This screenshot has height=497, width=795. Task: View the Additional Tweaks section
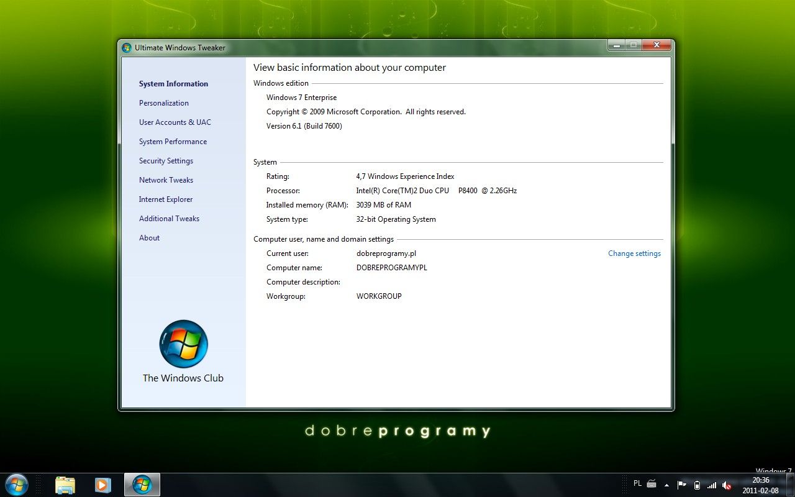169,218
